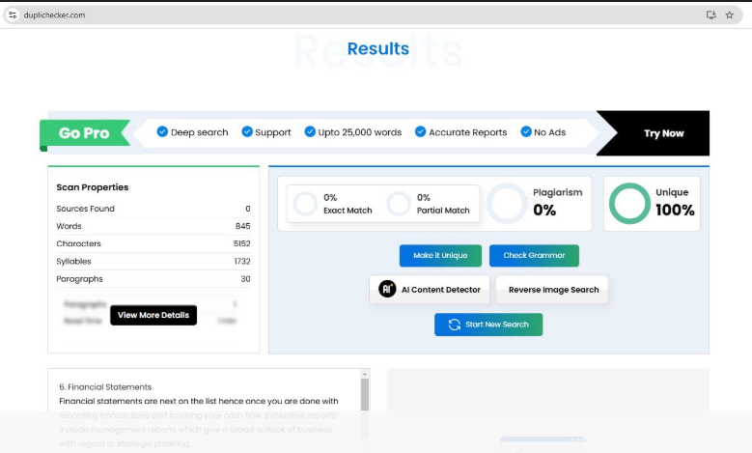This screenshot has width=752, height=453.
Task: Click the Check Grammar button
Action: click(534, 255)
